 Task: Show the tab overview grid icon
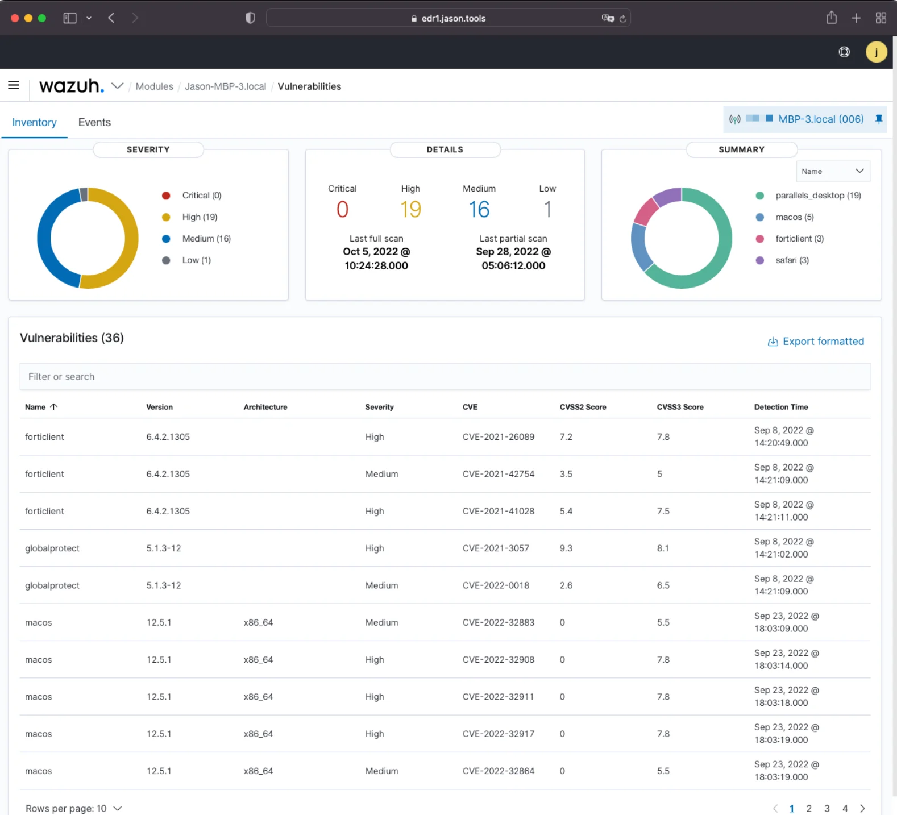coord(881,18)
